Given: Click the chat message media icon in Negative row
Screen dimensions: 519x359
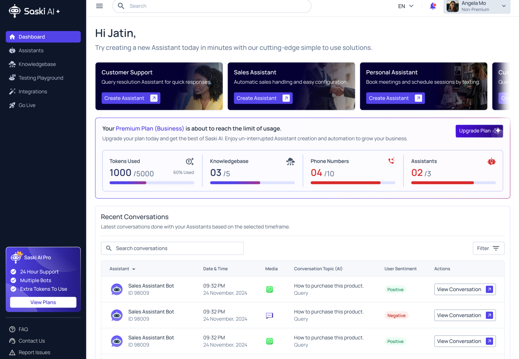Looking at the screenshot, I should click(269, 316).
